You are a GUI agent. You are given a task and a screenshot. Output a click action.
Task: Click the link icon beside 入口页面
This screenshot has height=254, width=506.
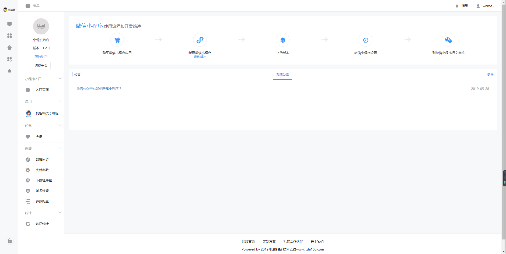(28, 90)
